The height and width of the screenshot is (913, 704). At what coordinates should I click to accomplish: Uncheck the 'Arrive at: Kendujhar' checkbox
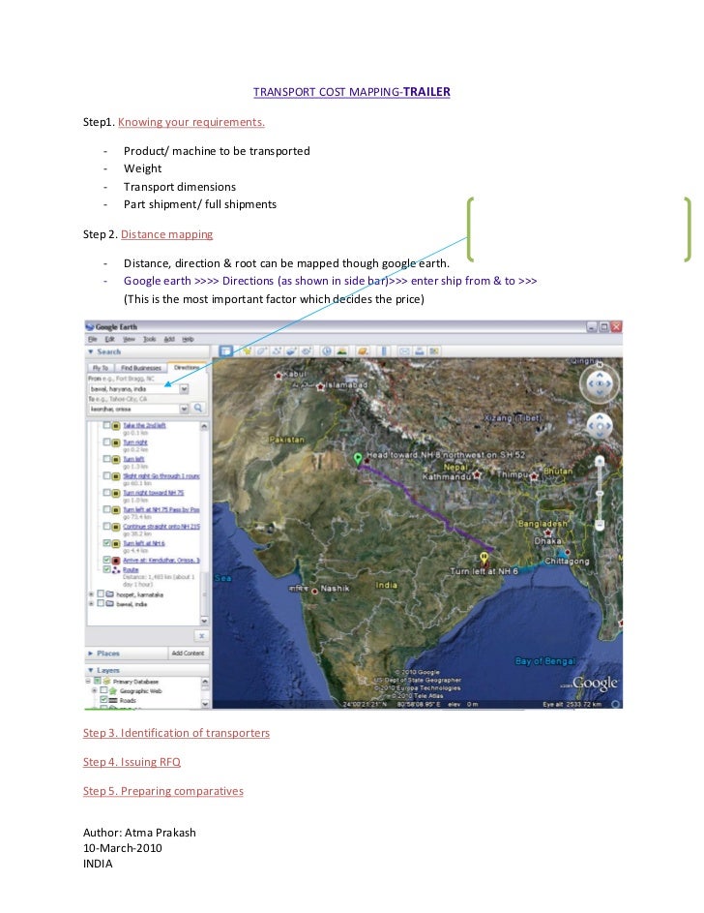(107, 560)
